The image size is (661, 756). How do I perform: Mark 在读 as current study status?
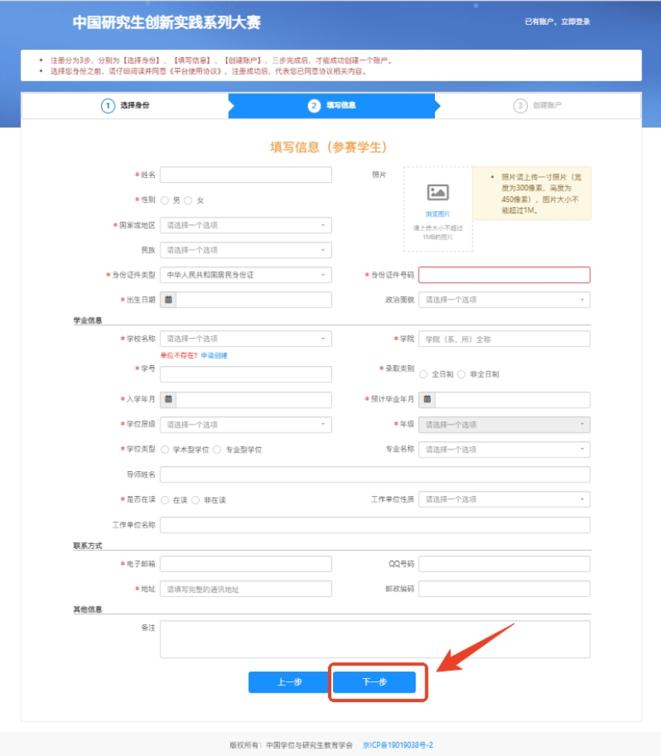point(165,500)
